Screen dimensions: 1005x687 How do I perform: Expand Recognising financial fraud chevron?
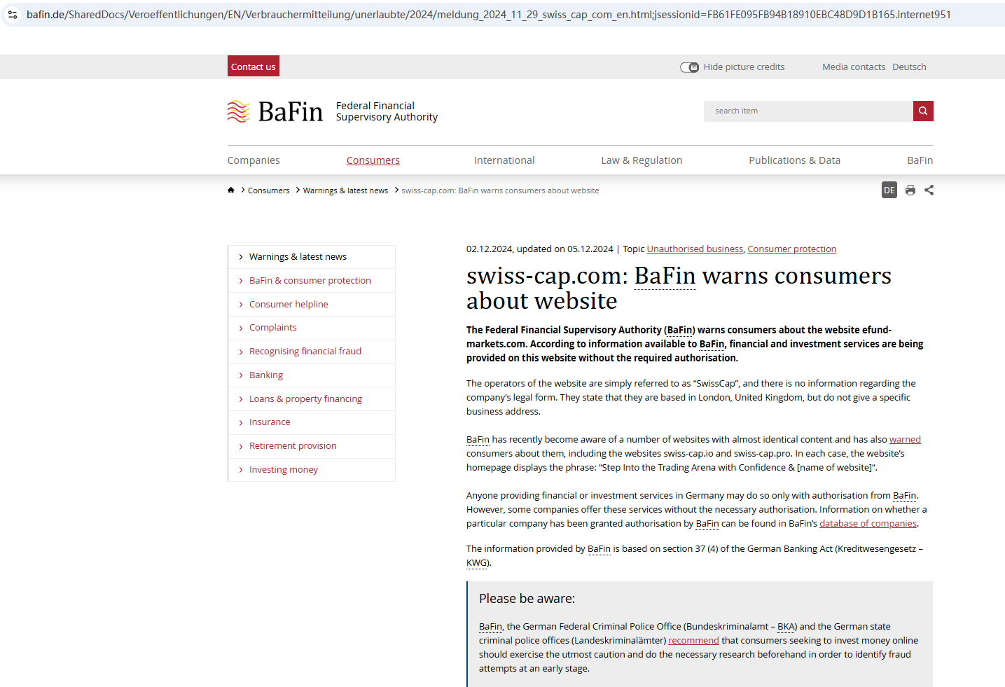coord(241,352)
